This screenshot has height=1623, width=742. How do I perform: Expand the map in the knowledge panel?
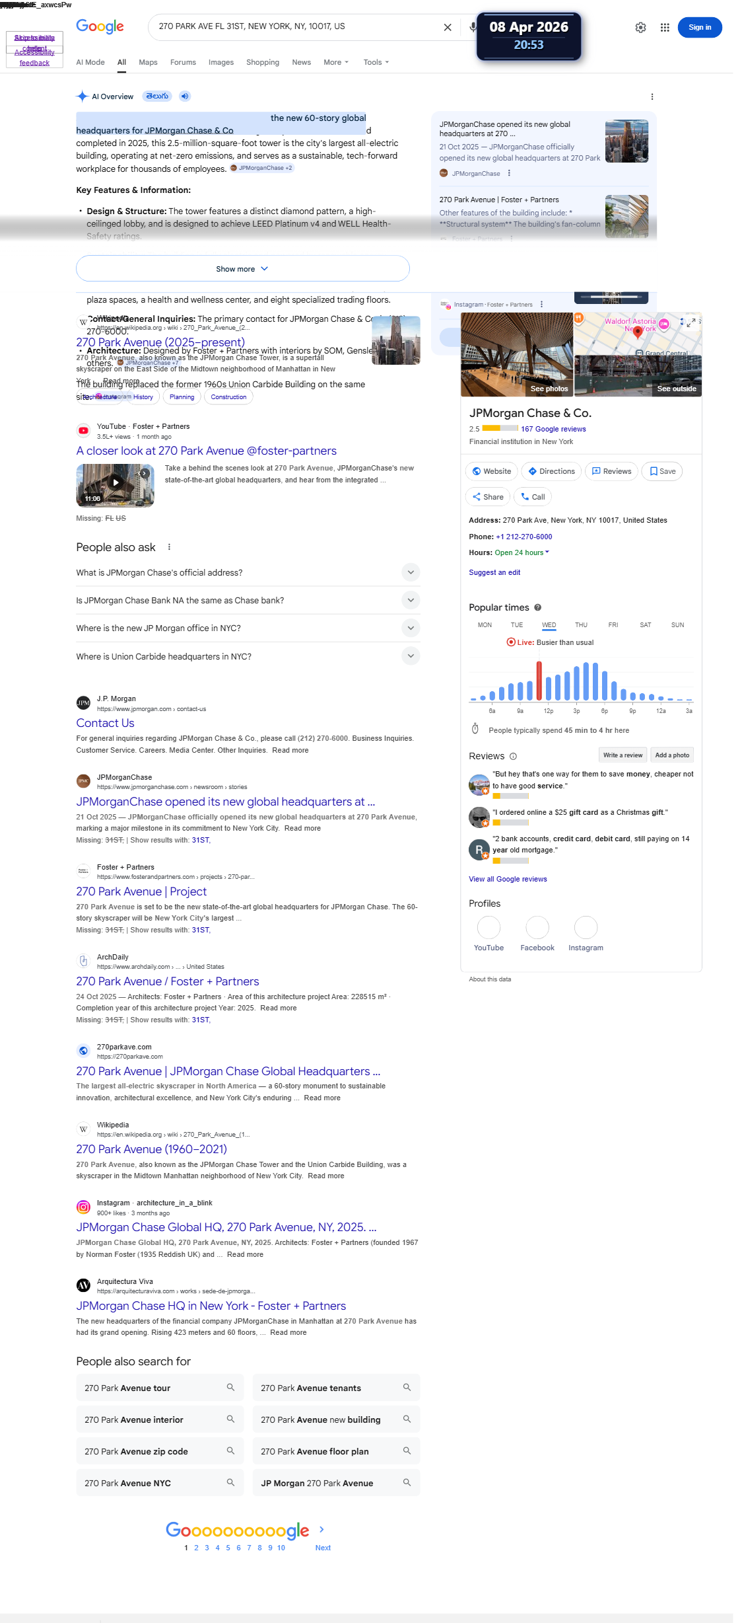point(691,323)
